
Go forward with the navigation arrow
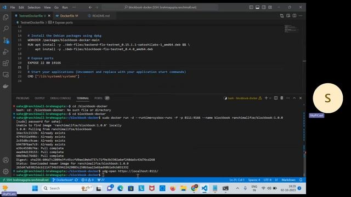tap(97, 7)
